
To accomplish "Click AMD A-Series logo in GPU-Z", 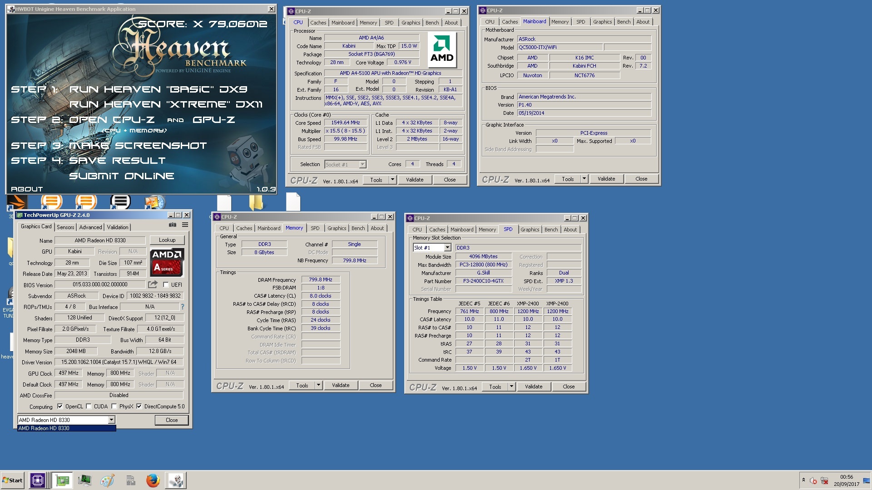I will pos(167,263).
